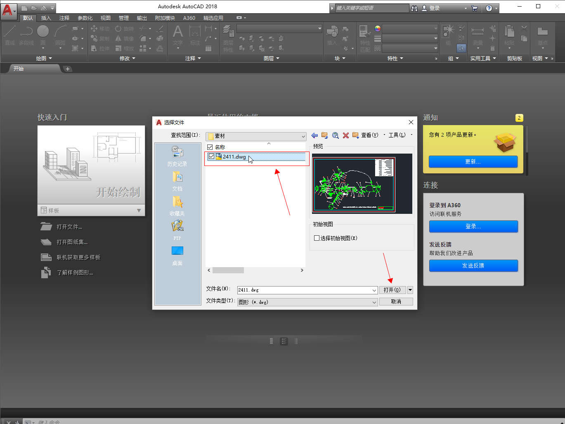Image resolution: width=565 pixels, height=424 pixels.
Task: Click the Search the Web globe icon
Action: 335,135
